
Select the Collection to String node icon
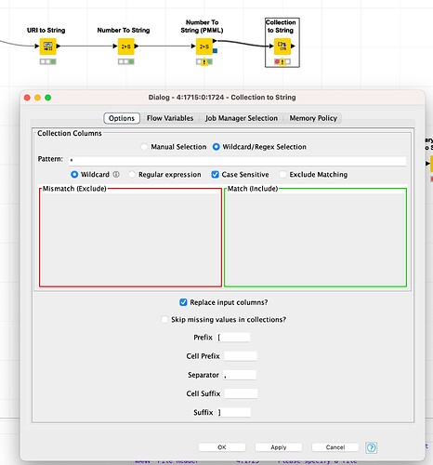(282, 46)
